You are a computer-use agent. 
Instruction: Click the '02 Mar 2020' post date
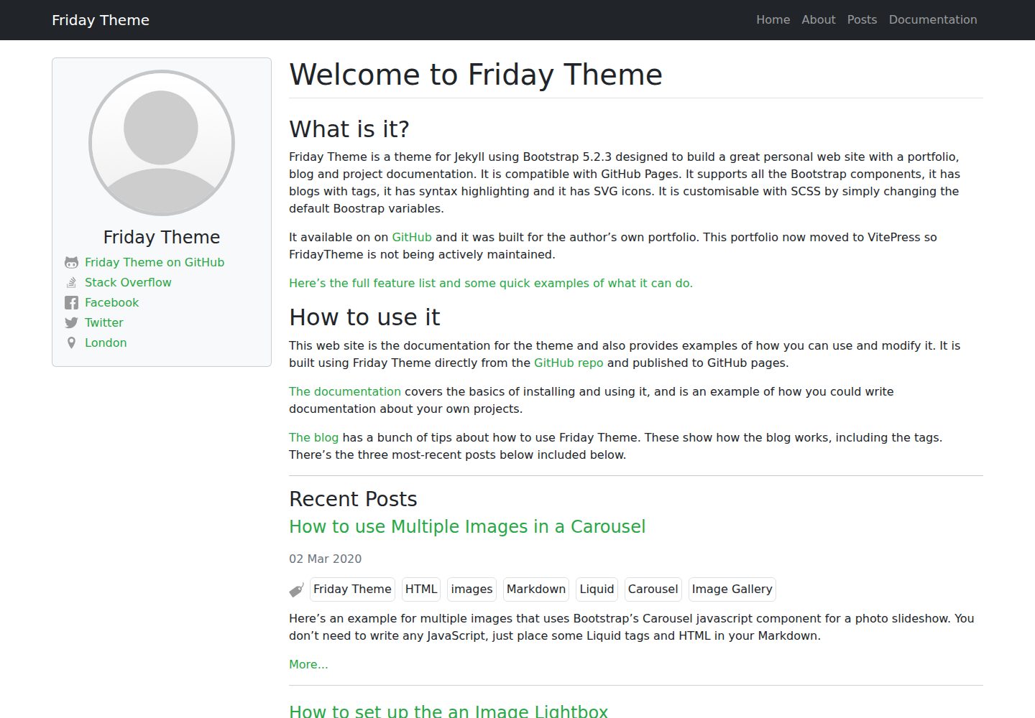[x=325, y=559]
